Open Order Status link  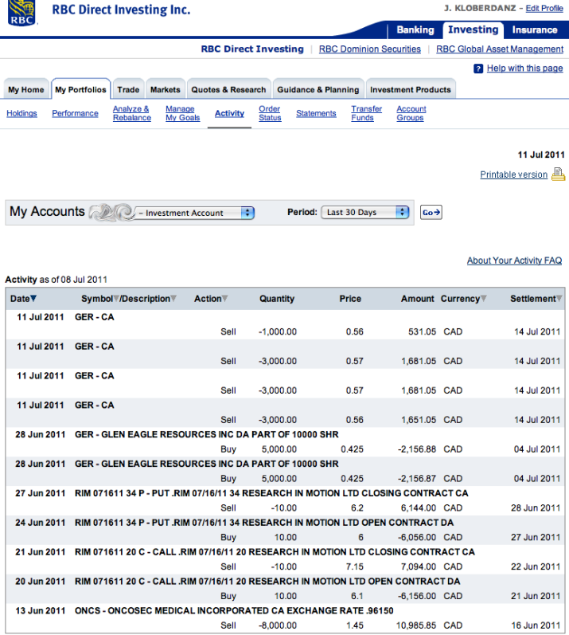pos(270,113)
